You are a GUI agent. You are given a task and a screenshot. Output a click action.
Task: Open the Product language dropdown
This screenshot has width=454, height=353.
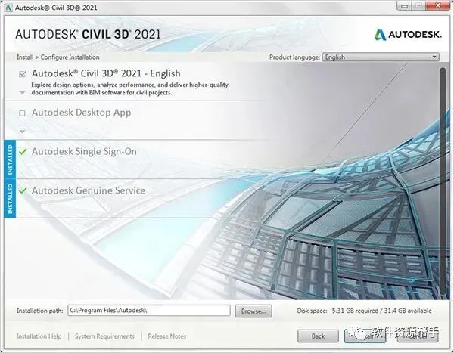click(x=381, y=57)
